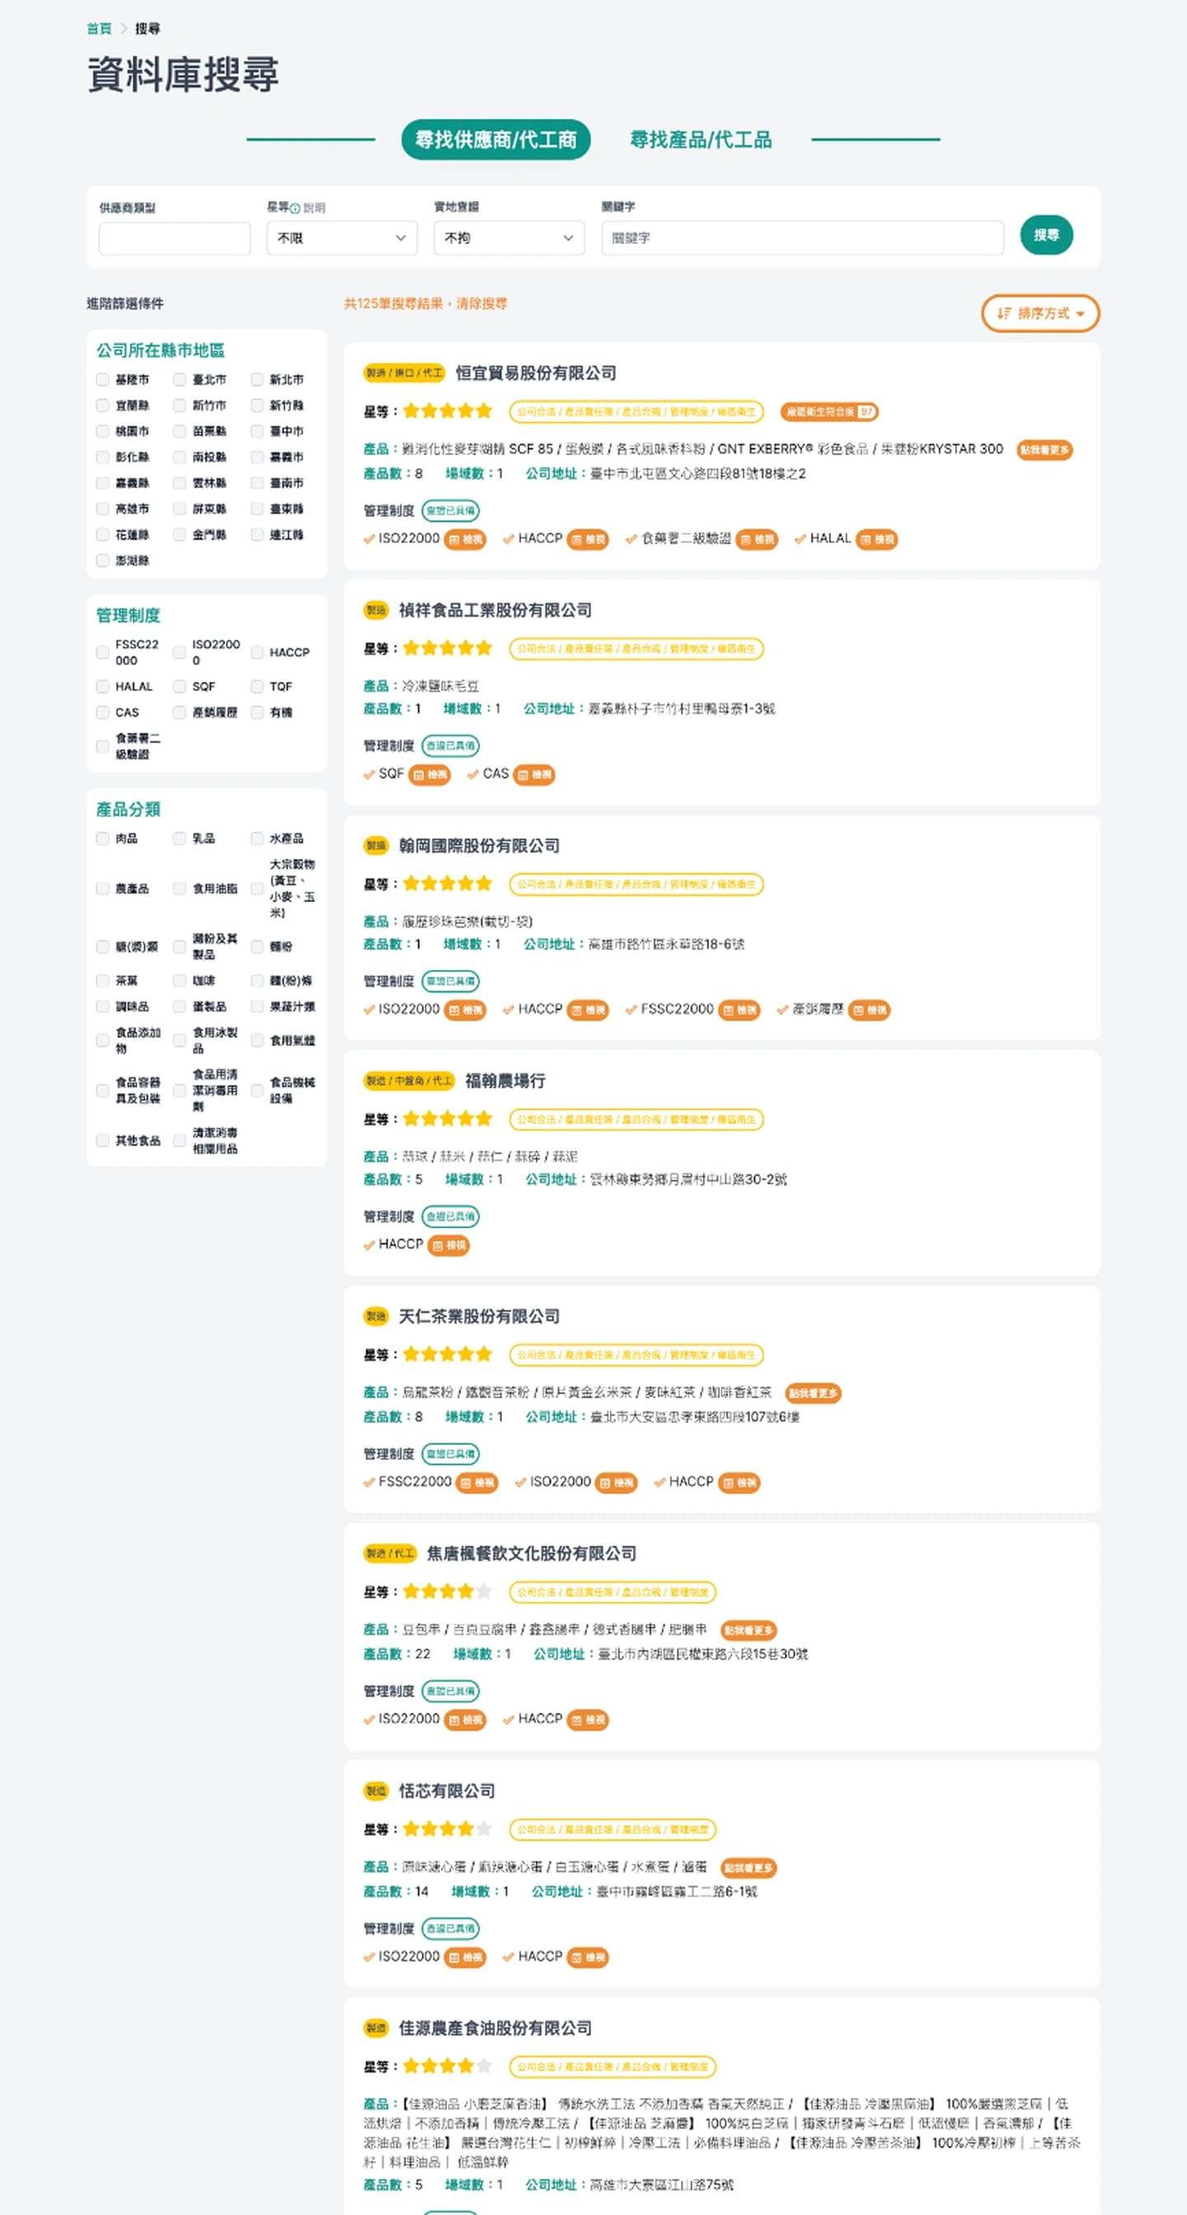Check the 咖啡 product category
This screenshot has width=1187, height=2215.
coord(180,980)
